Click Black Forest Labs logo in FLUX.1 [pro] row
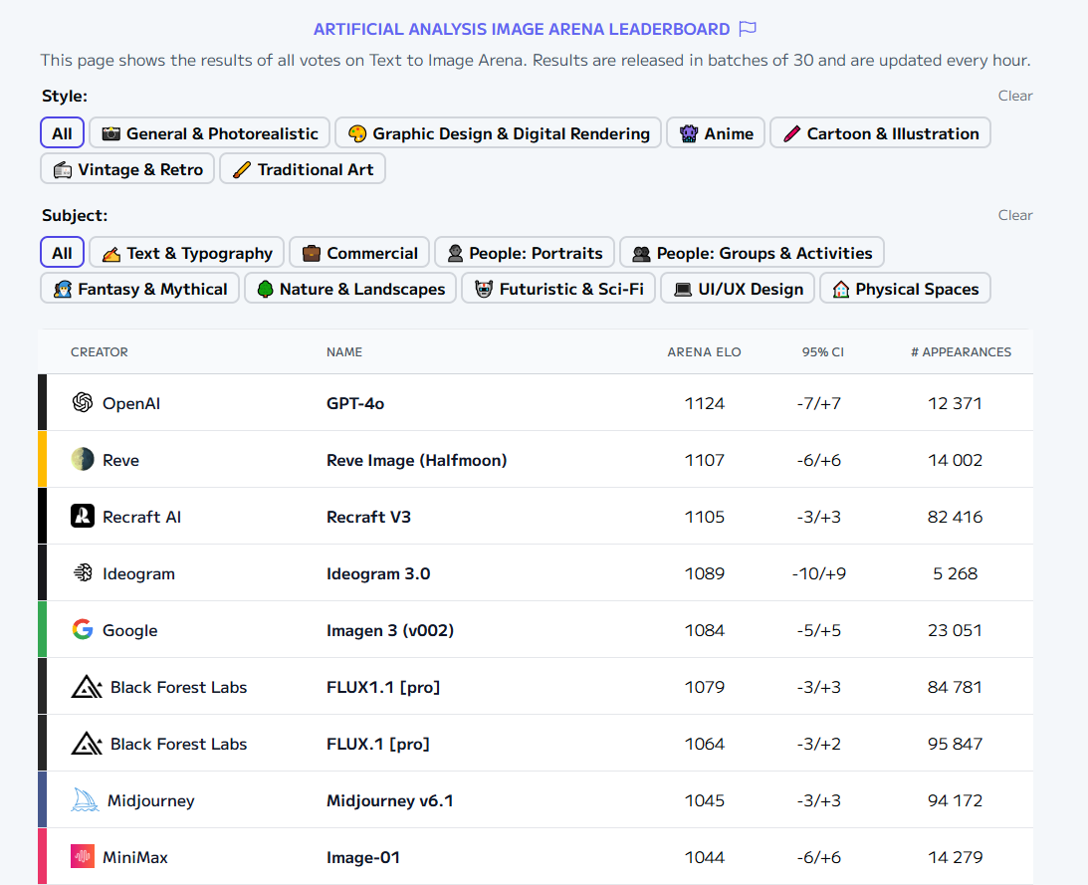 (x=87, y=744)
